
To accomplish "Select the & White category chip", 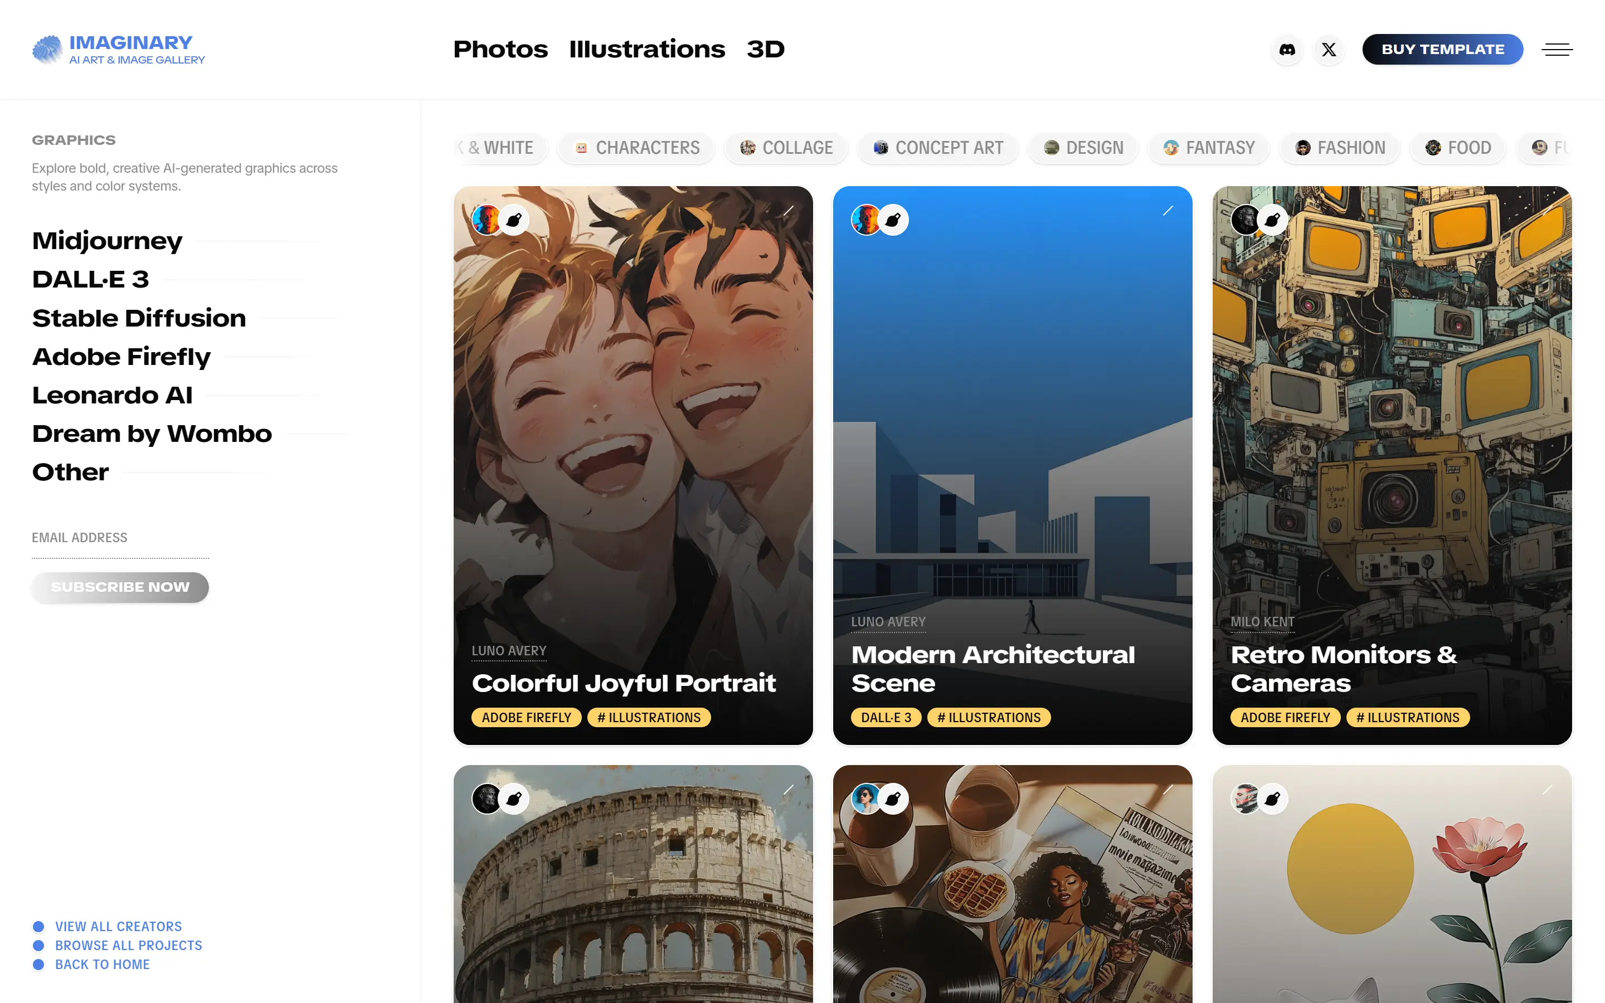I will click(x=502, y=147).
